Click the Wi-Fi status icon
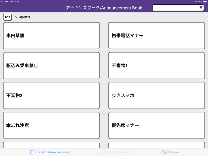Screen dimensions: 208x156 pyautogui.click(x=196, y=2)
